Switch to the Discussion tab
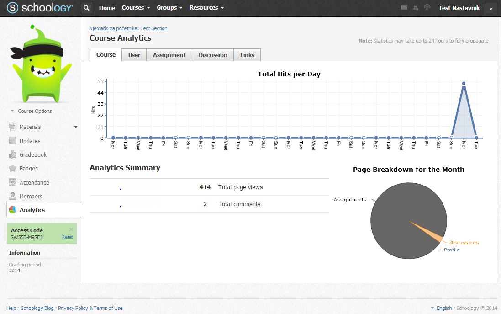The height and width of the screenshot is (314, 501). 213,55
